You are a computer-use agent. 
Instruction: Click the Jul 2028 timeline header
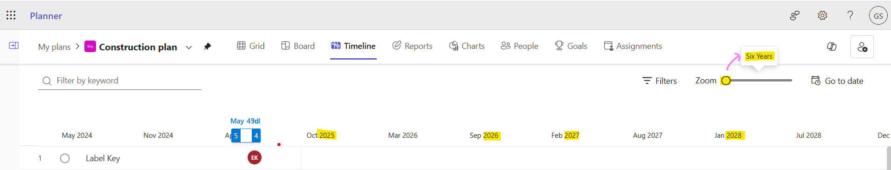coord(808,136)
